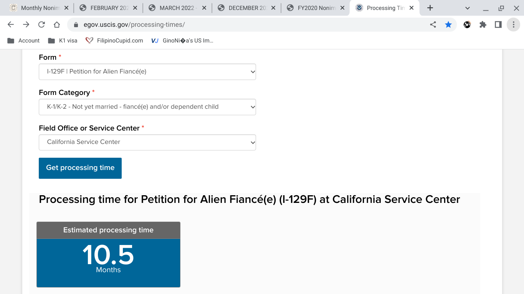Expand the Form Category dropdown

coord(147,107)
